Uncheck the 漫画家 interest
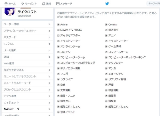 click(106, 96)
